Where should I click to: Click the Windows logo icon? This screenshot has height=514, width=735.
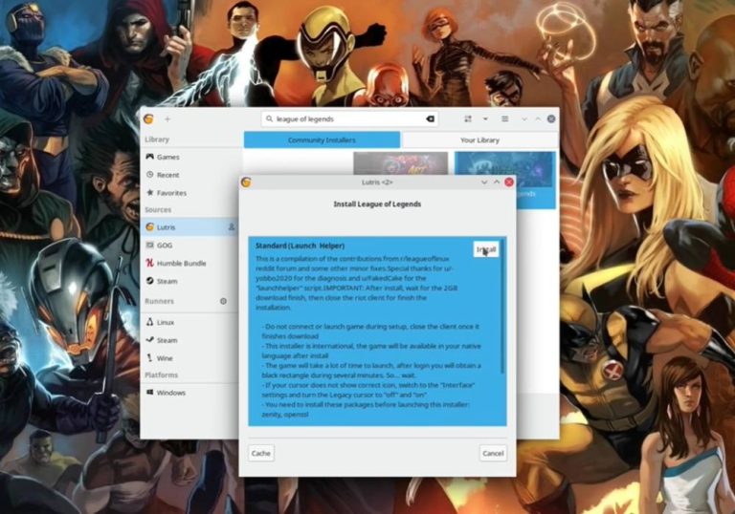149,392
